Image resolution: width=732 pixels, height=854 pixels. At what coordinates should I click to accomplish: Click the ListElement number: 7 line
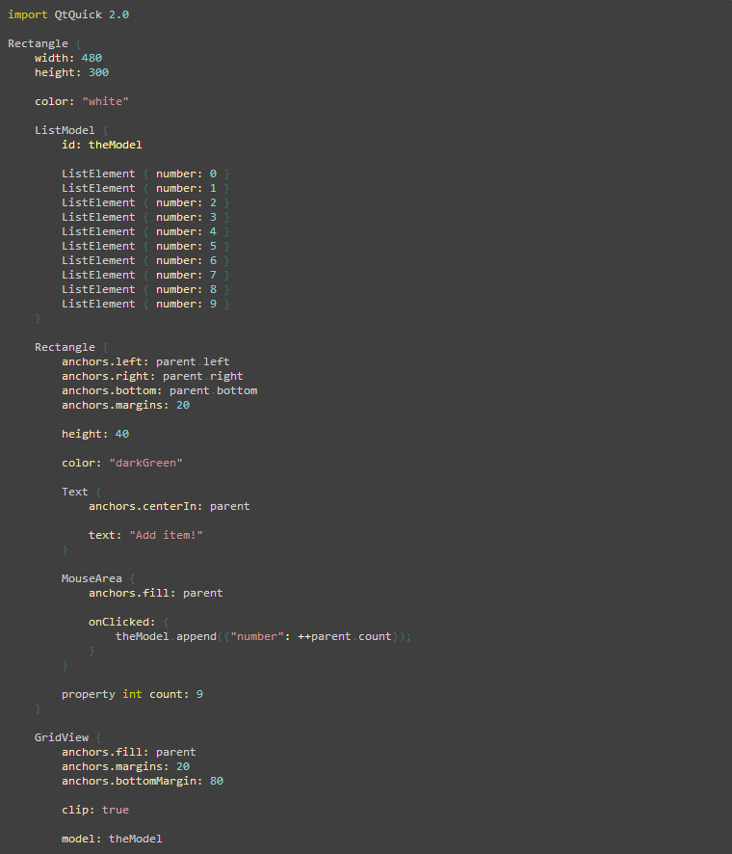145,275
